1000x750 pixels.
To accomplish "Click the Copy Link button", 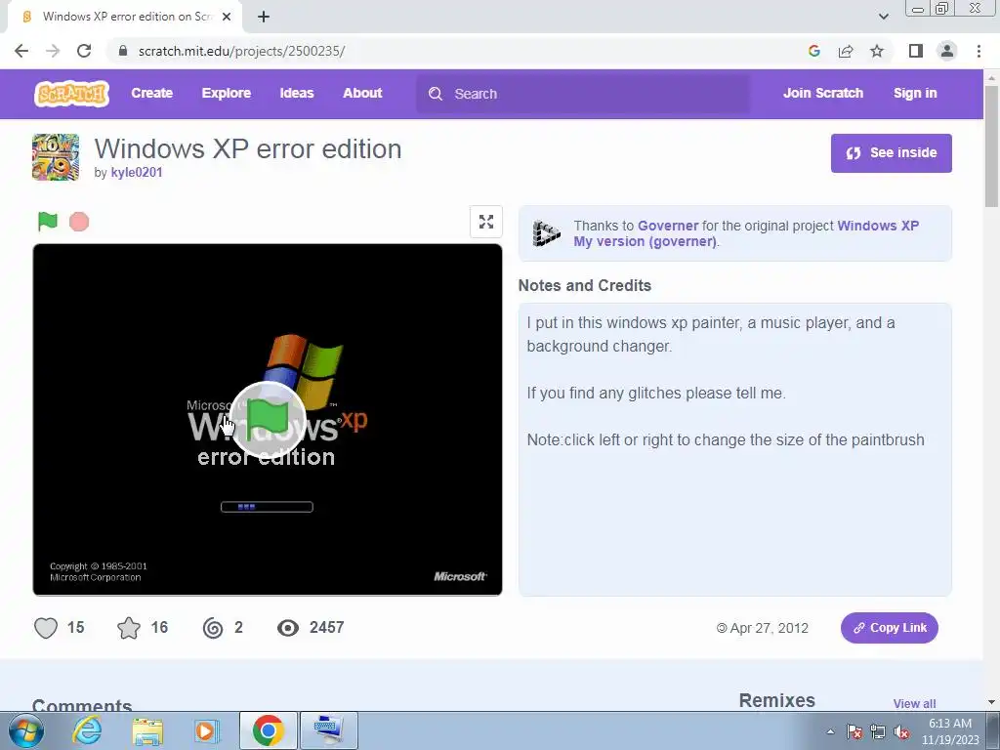I will pos(889,628).
